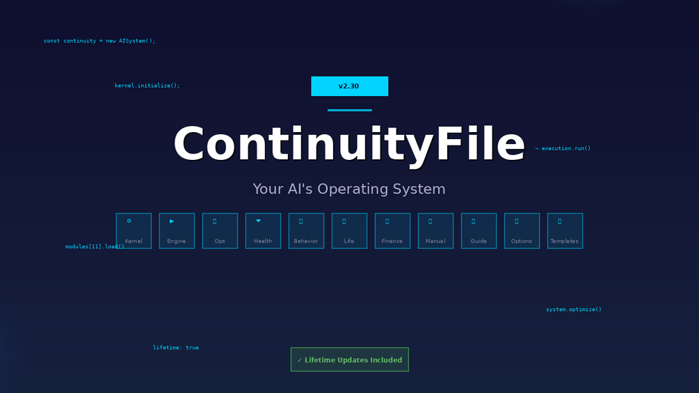
Task: Click the Ops module tile
Action: [220, 231]
